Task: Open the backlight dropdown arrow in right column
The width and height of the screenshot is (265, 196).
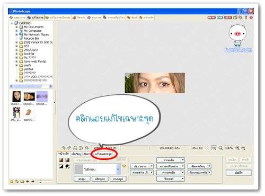Action: click(x=209, y=173)
